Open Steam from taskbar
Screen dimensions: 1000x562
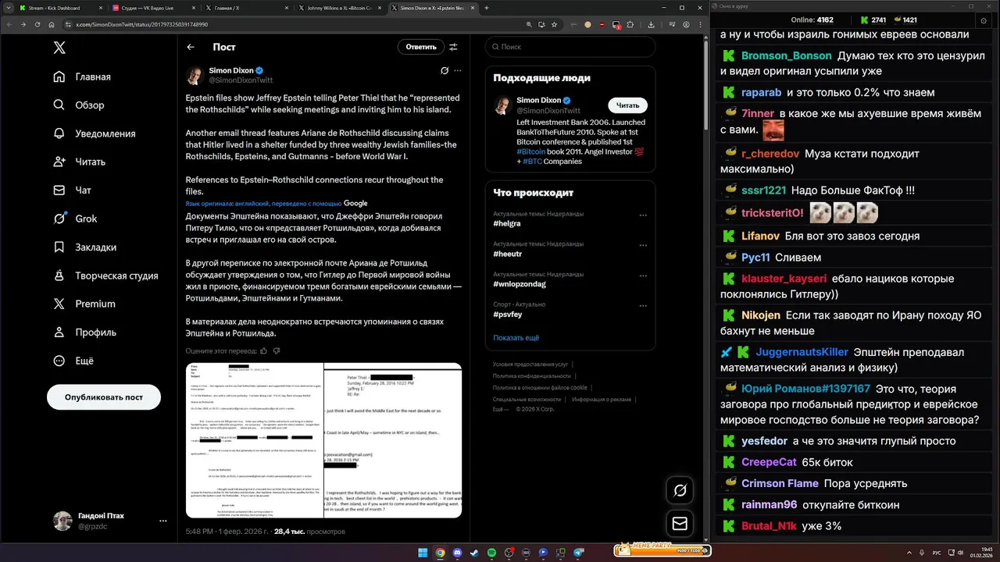click(x=474, y=553)
